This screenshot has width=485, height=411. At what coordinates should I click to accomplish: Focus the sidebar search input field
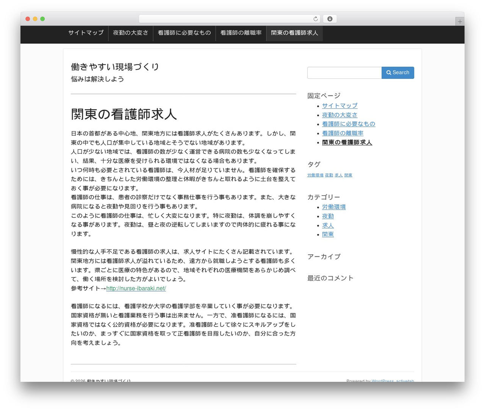[344, 73]
